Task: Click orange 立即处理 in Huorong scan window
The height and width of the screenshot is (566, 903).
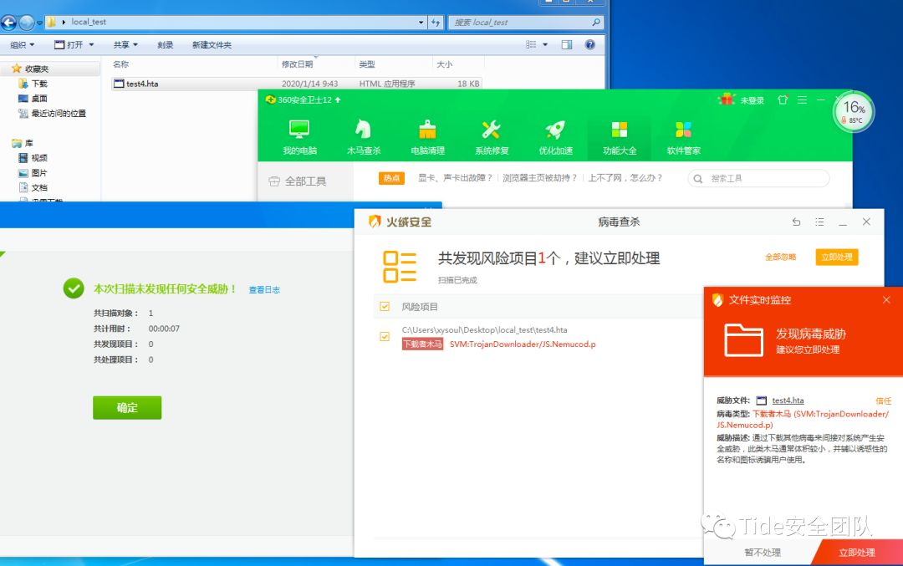Action: pyautogui.click(x=837, y=257)
